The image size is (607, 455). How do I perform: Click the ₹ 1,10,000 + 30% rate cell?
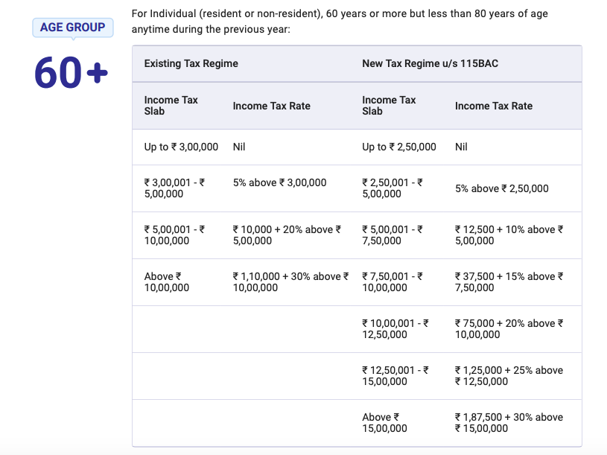(290, 282)
